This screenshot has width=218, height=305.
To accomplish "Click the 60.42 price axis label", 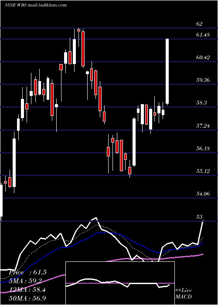I will point(203,58).
